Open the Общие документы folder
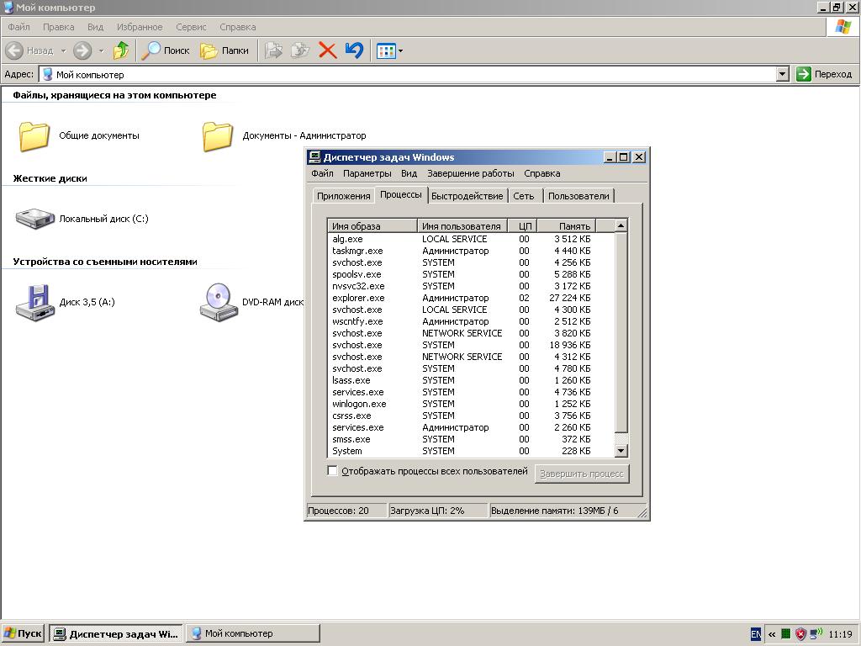The image size is (861, 646). (x=34, y=135)
